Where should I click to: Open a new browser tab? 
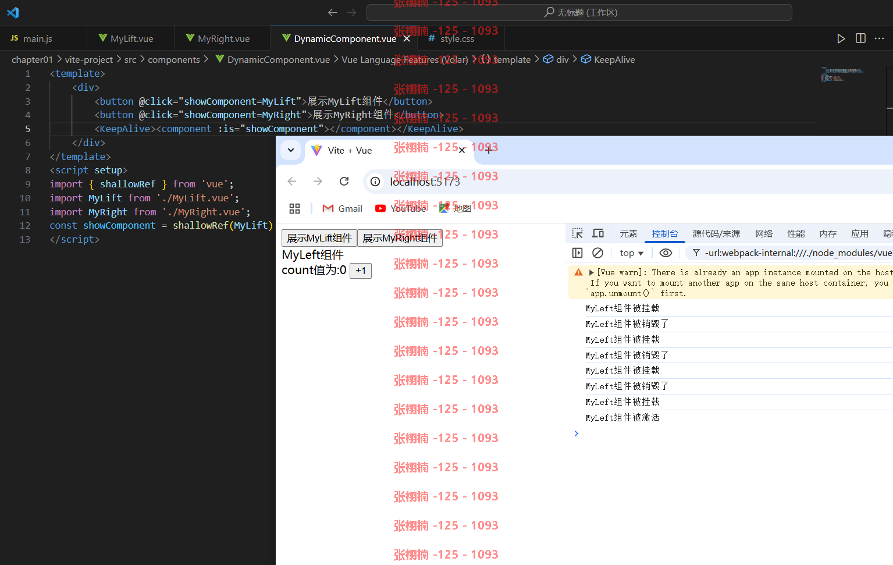pyautogui.click(x=489, y=150)
